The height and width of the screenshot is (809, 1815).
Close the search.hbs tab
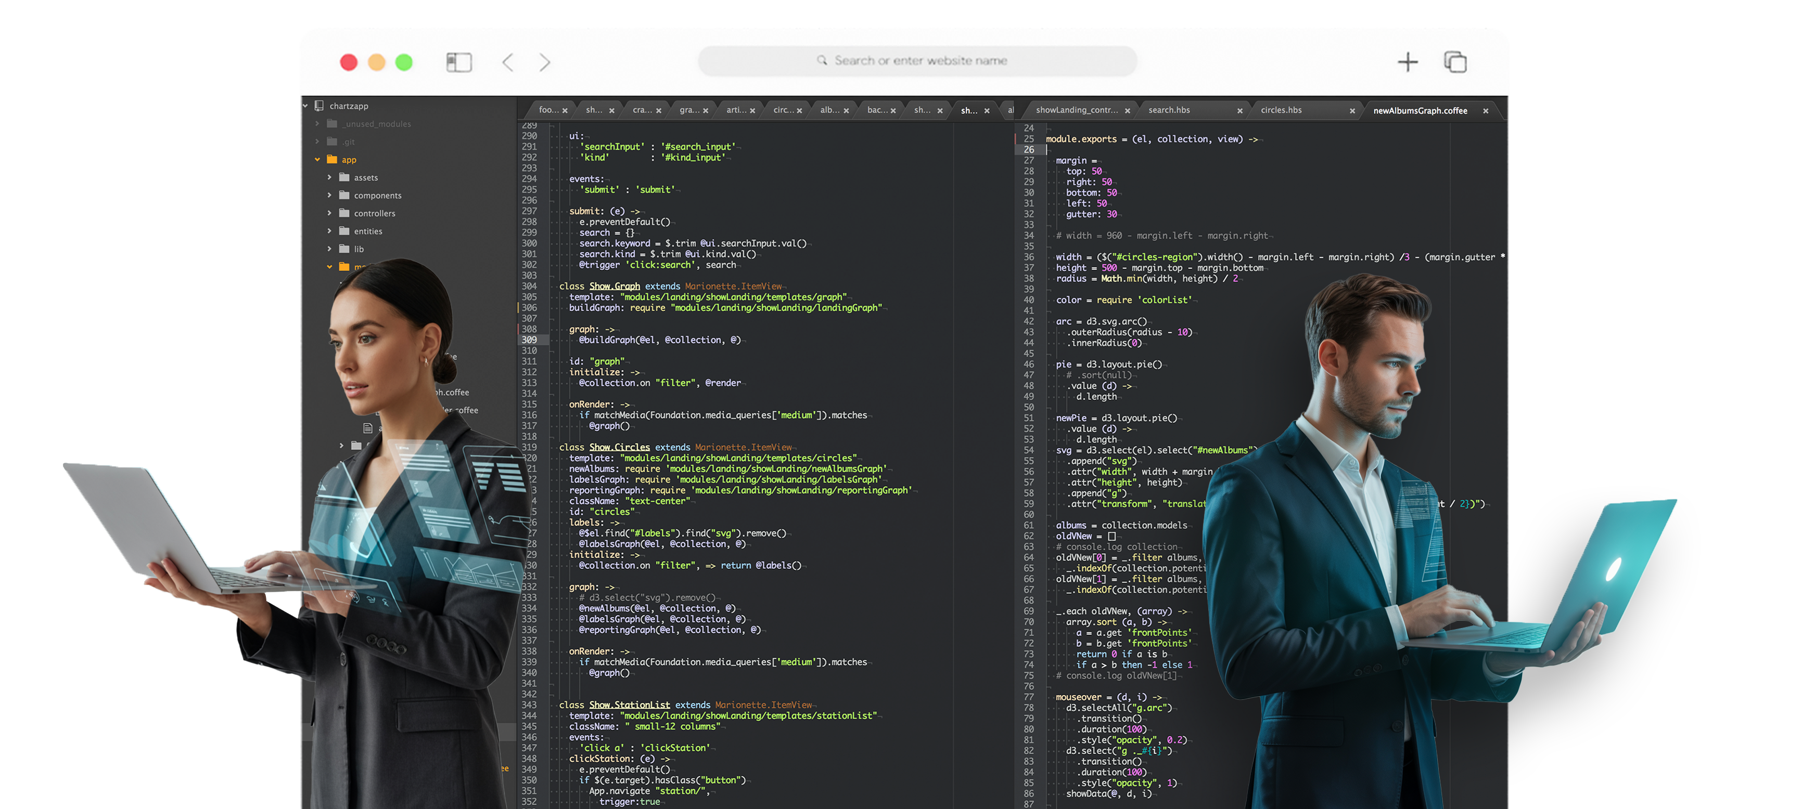coord(1240,111)
